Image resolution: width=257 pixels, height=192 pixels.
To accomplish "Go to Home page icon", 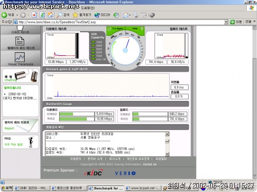I will click(50, 15).
